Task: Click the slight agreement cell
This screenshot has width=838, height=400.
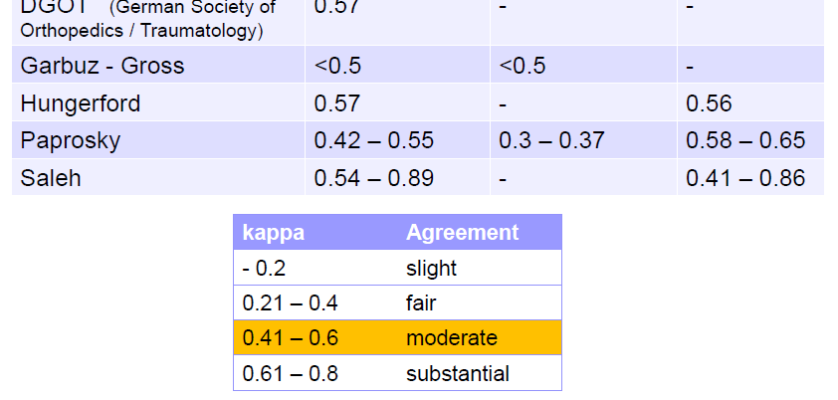Action: (x=431, y=269)
